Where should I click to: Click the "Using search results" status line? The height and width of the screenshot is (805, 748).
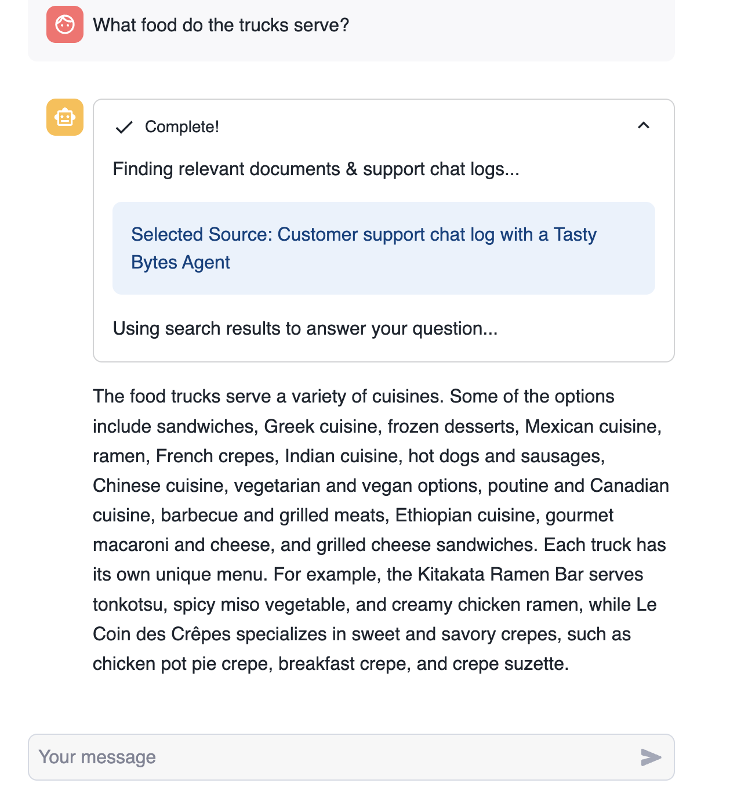pyautogui.click(x=305, y=328)
